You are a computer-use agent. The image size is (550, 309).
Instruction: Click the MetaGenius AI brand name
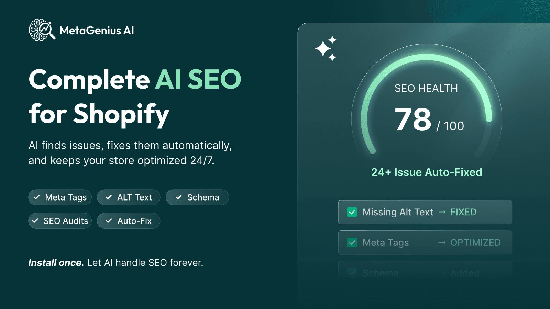pyautogui.click(x=97, y=31)
